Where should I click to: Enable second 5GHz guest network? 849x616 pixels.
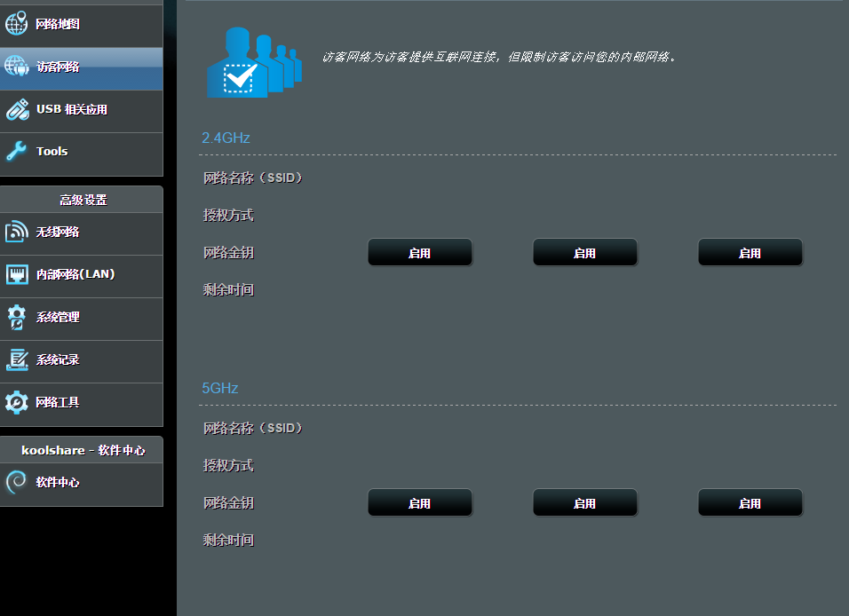(x=584, y=503)
